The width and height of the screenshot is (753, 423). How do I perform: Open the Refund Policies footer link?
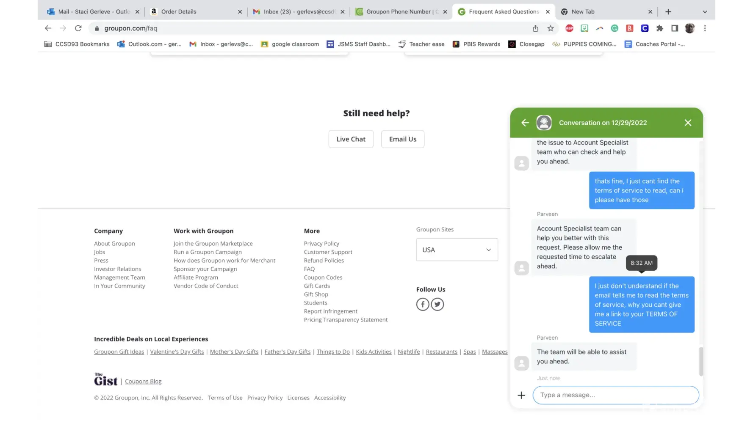click(x=324, y=261)
